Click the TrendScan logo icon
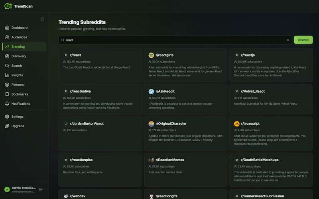This screenshot has width=319, height=199. point(8,6)
